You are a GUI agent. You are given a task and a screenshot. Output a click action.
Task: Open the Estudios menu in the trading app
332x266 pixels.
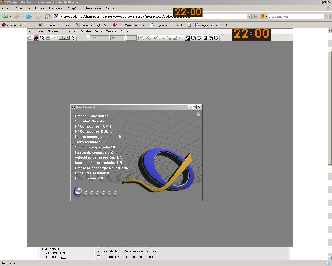point(86,31)
